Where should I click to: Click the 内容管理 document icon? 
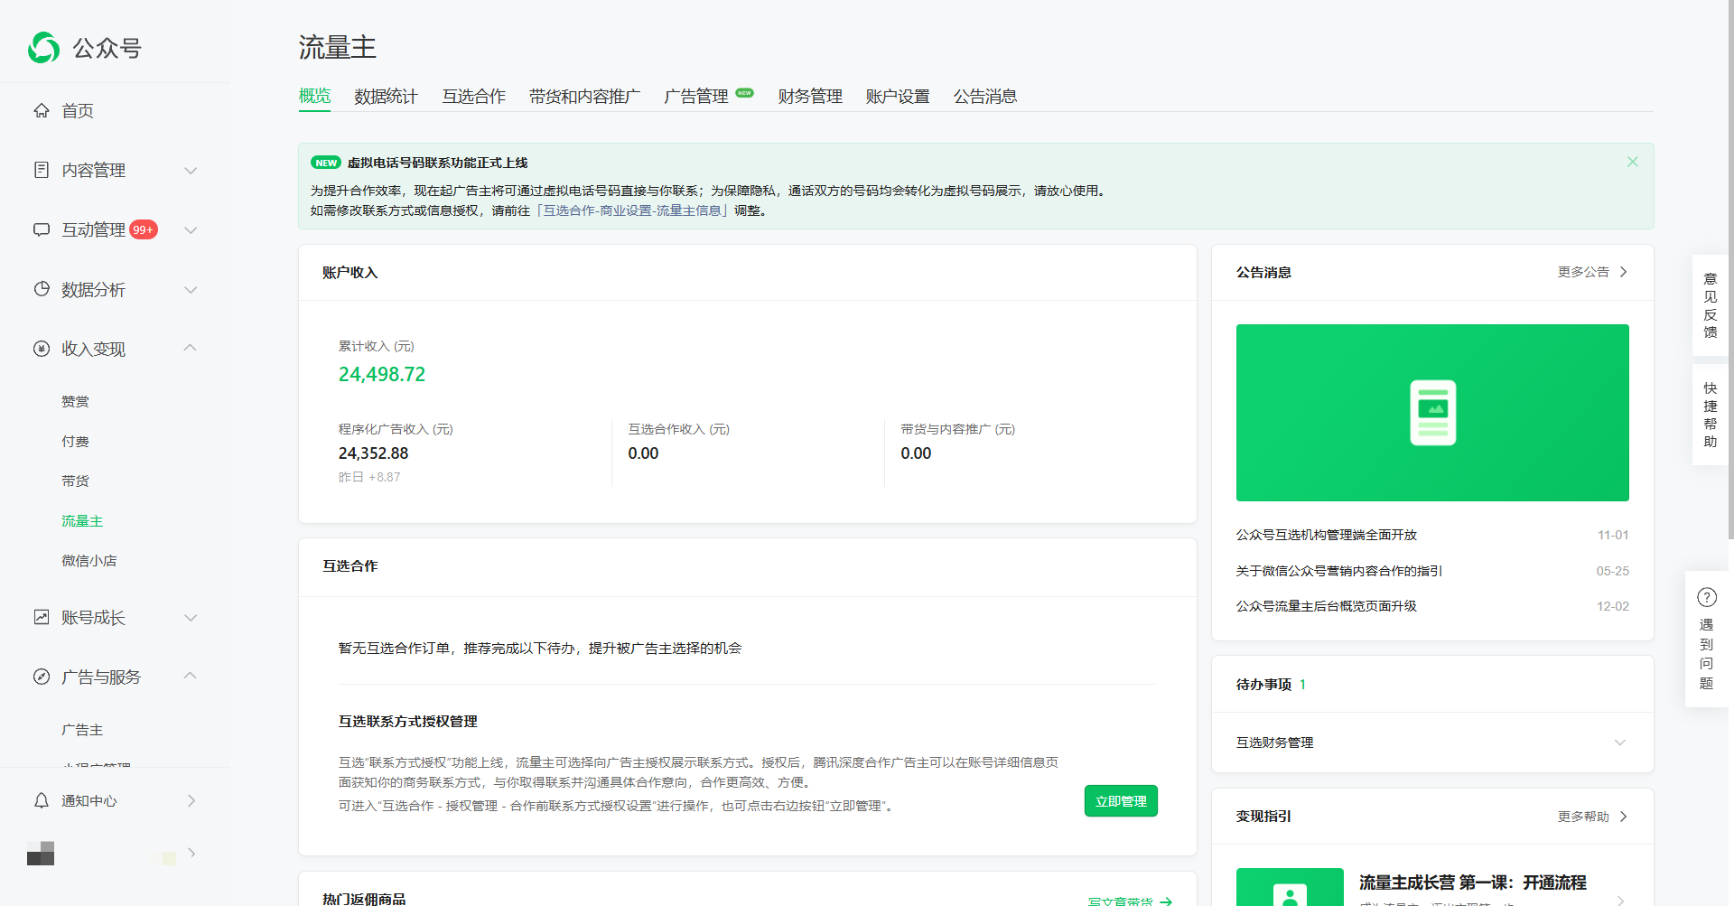pos(42,171)
